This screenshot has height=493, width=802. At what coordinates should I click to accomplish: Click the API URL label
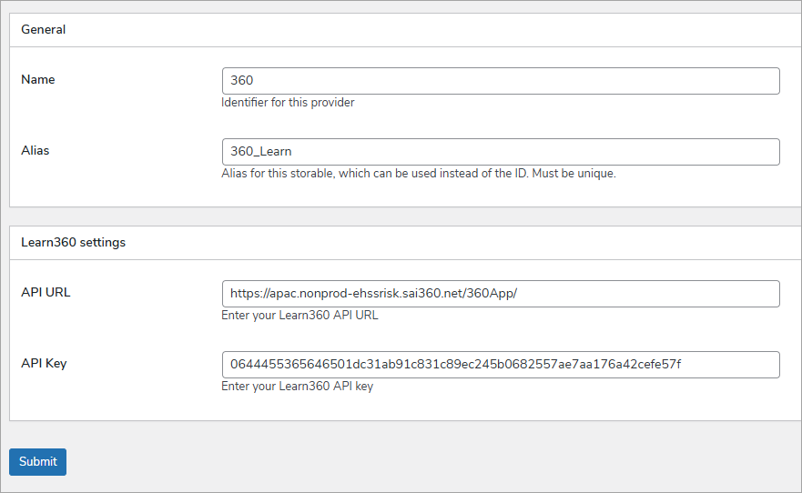[x=46, y=293]
